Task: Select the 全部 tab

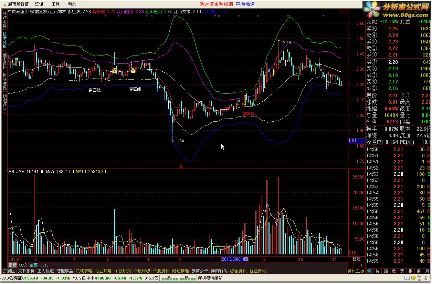Action: [33, 265]
